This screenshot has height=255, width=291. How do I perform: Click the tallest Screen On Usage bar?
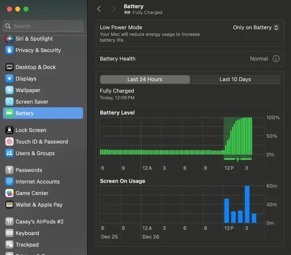click(247, 204)
